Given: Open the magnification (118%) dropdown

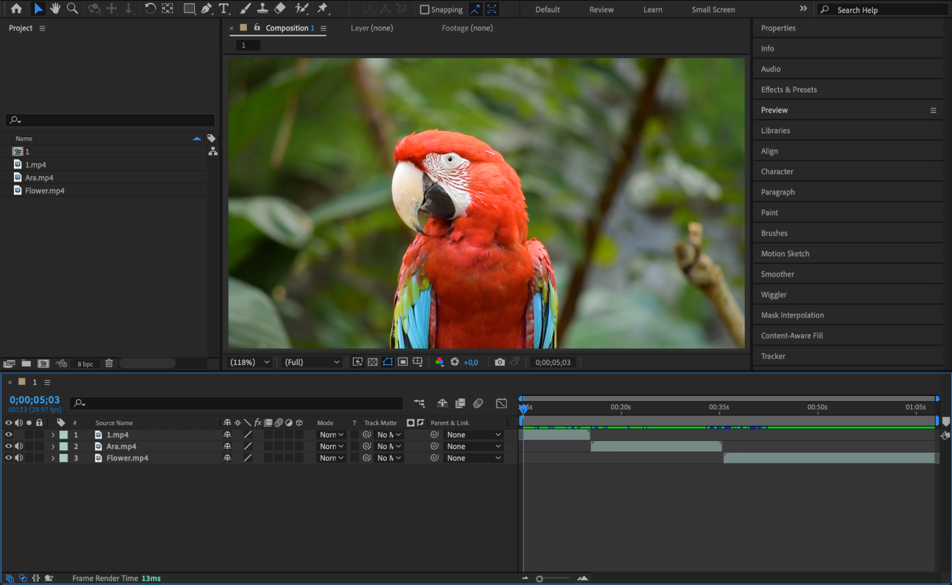Looking at the screenshot, I should pos(250,362).
